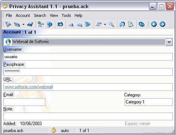Viewport: 176px width, 135px height.
Task: Click the open file toolbar icon
Action: click(x=17, y=24)
